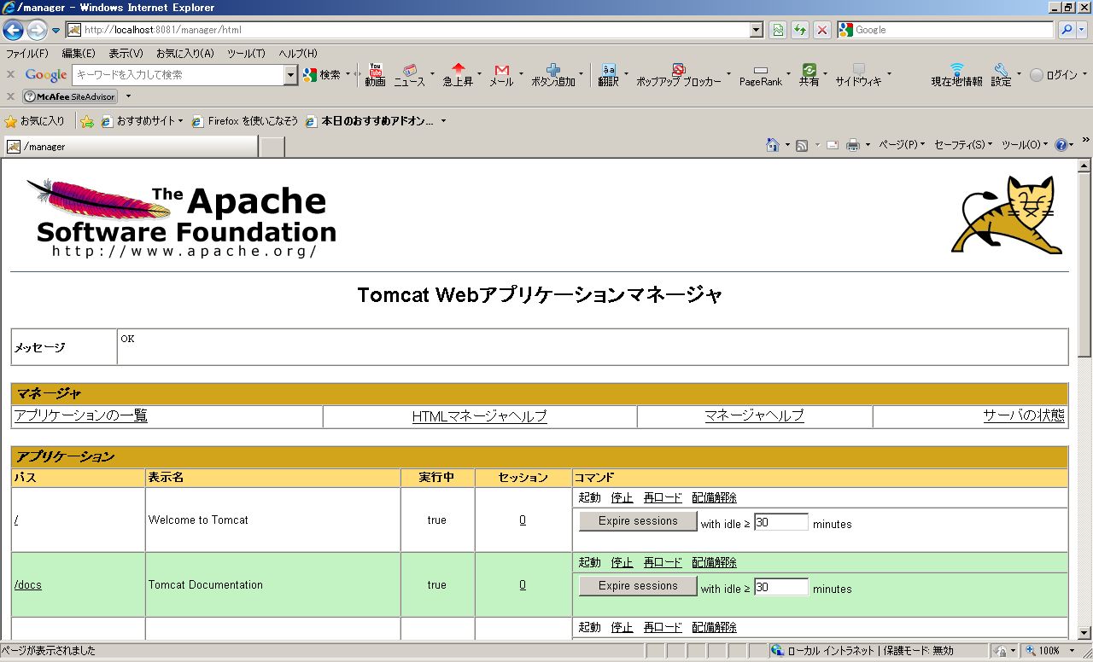Click the IE Home icon in command bar
Screen dimensions: 1093x662
(x=773, y=145)
